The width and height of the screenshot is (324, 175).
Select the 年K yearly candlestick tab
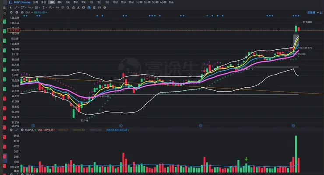84,2
